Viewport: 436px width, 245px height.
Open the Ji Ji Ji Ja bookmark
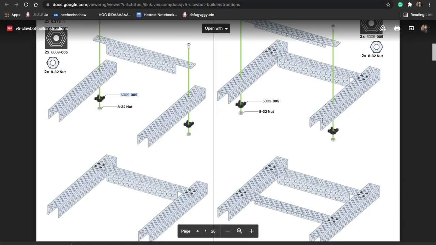tap(37, 15)
